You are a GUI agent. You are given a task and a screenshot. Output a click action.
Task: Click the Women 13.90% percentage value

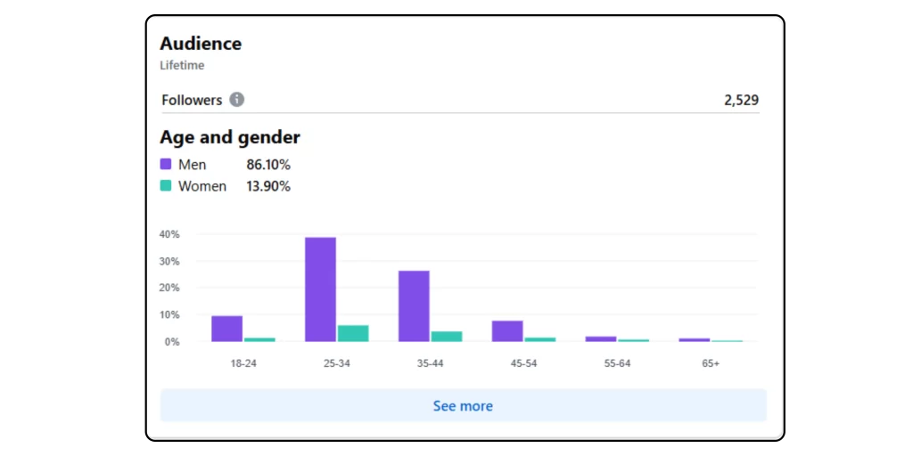click(268, 186)
